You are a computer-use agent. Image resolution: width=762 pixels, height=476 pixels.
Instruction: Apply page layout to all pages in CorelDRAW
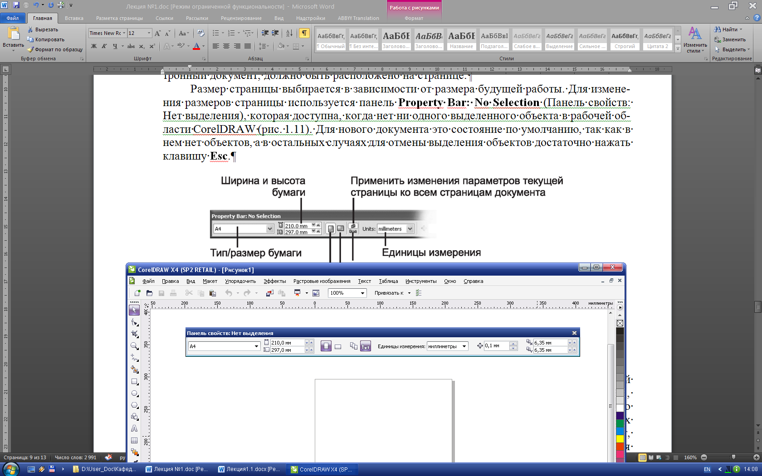[354, 346]
